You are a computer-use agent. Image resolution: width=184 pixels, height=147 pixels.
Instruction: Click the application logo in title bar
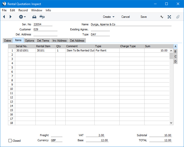tap(4, 4)
